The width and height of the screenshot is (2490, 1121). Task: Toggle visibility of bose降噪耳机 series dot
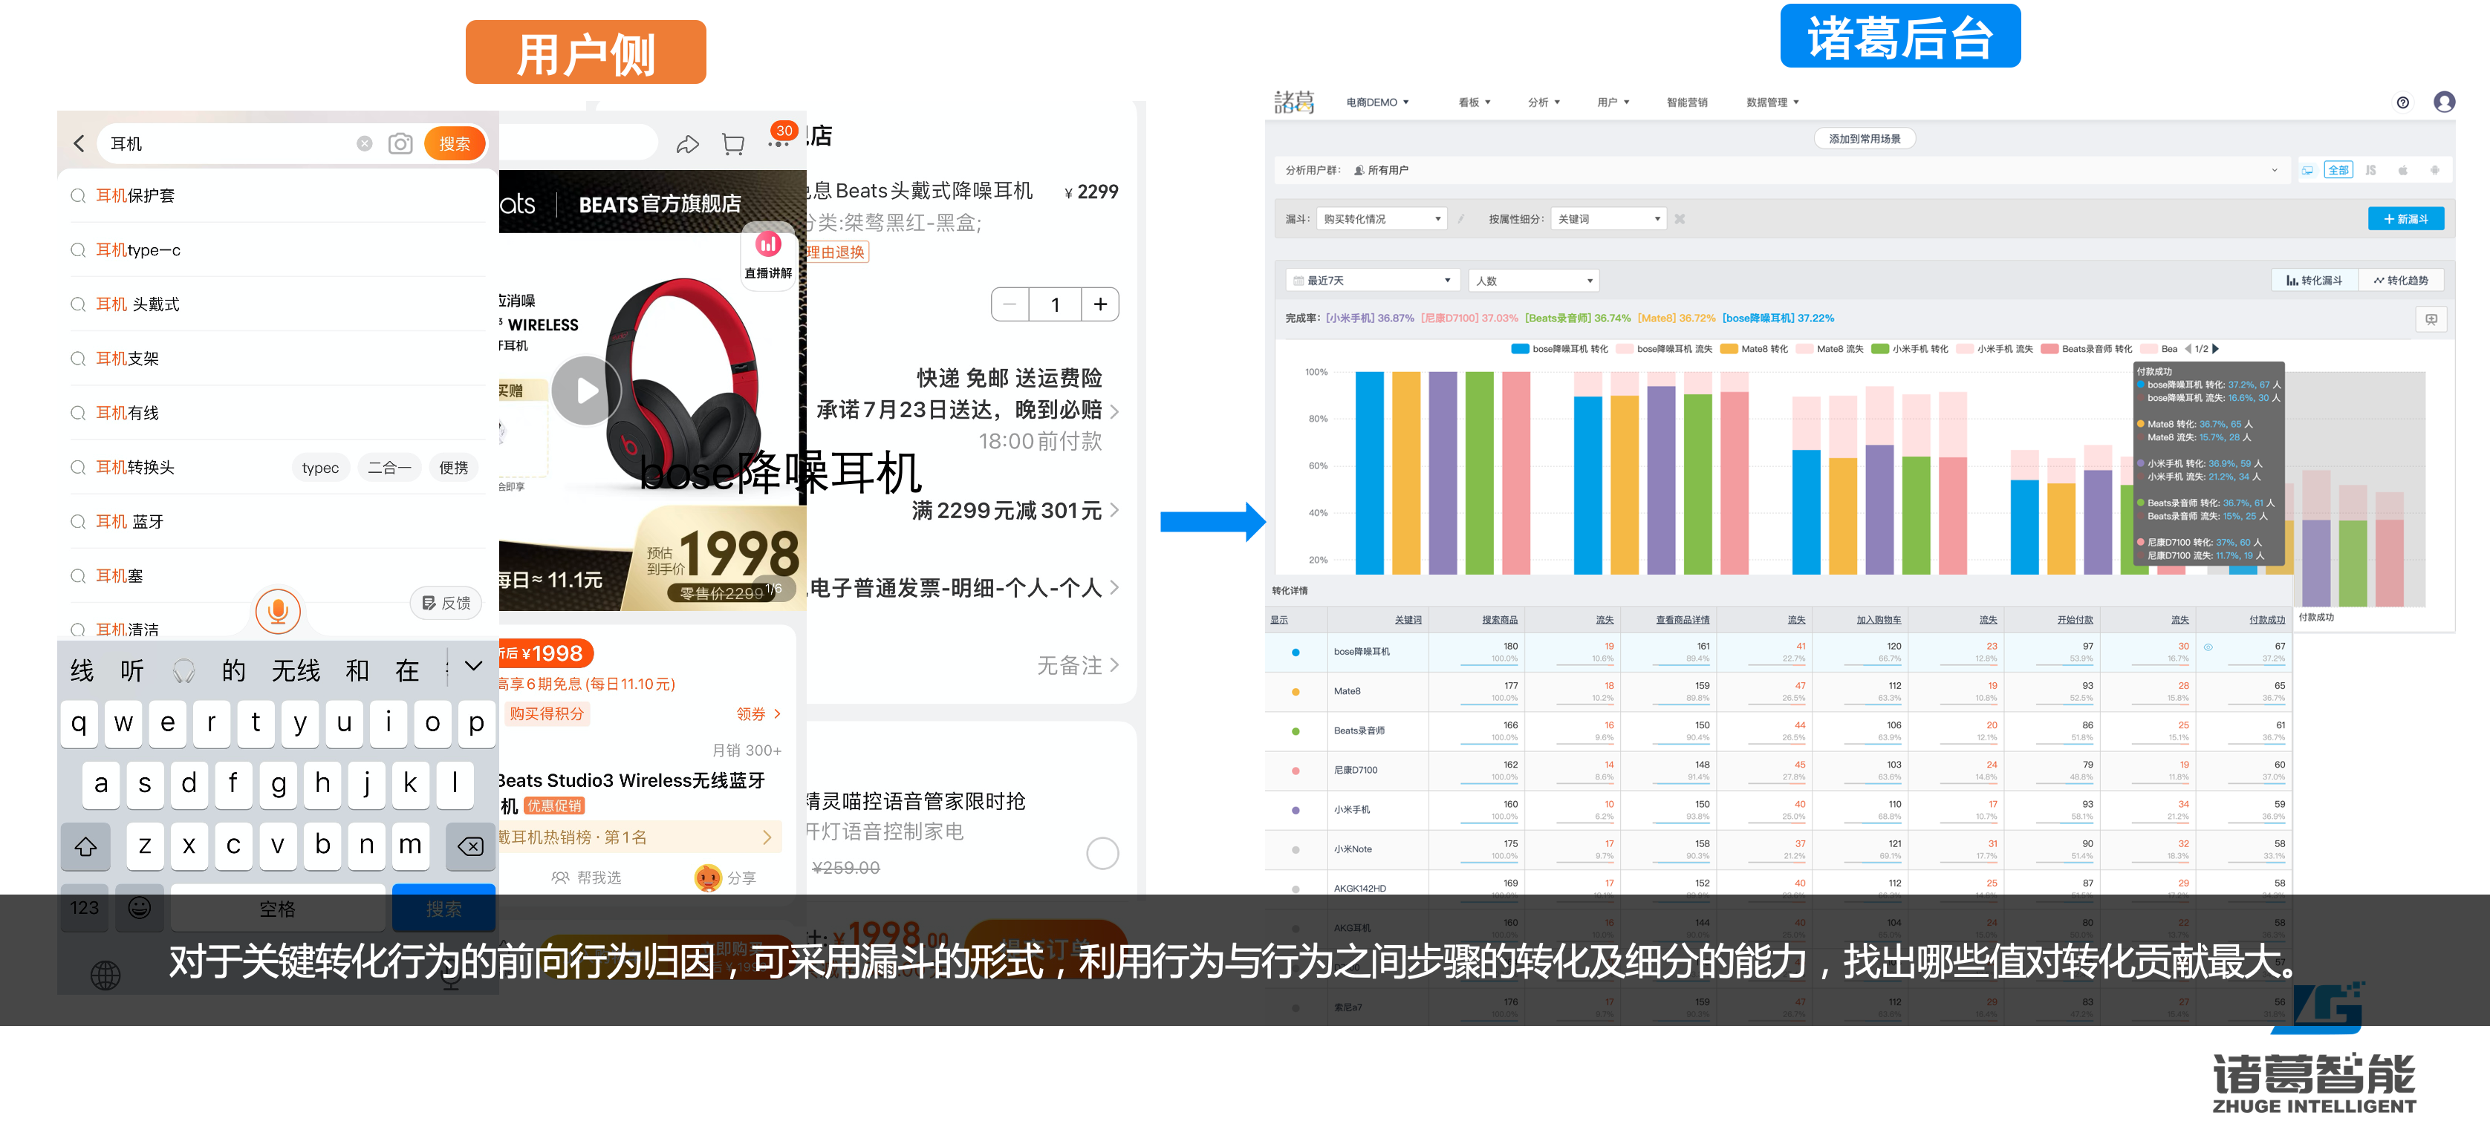coord(1296,653)
